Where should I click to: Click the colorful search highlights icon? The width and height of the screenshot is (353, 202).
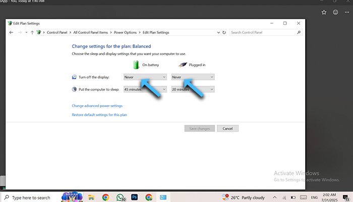(72, 197)
